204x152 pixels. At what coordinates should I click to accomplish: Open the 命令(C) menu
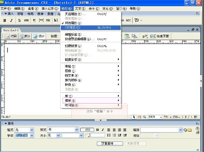point(94,9)
